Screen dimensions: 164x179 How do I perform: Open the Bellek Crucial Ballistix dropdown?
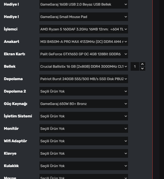[84, 66]
